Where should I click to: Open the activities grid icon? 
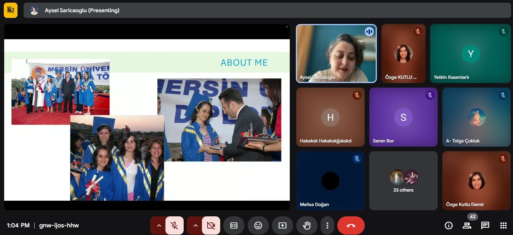click(503, 225)
